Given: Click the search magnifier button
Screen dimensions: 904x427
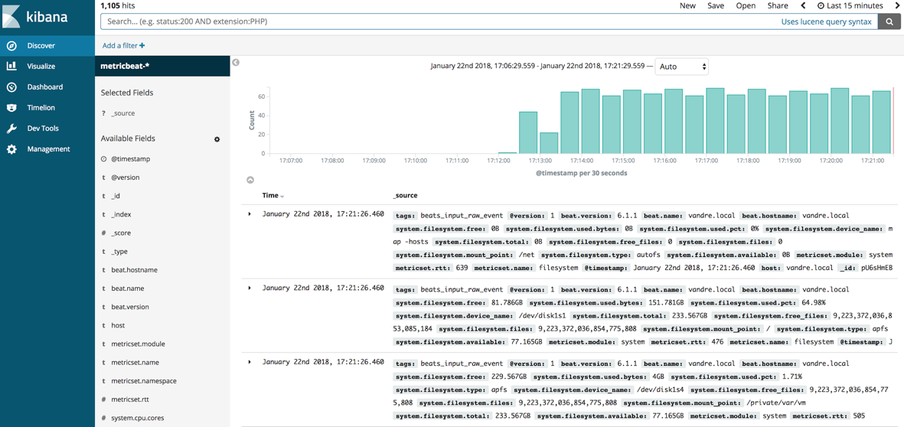Looking at the screenshot, I should [889, 21].
